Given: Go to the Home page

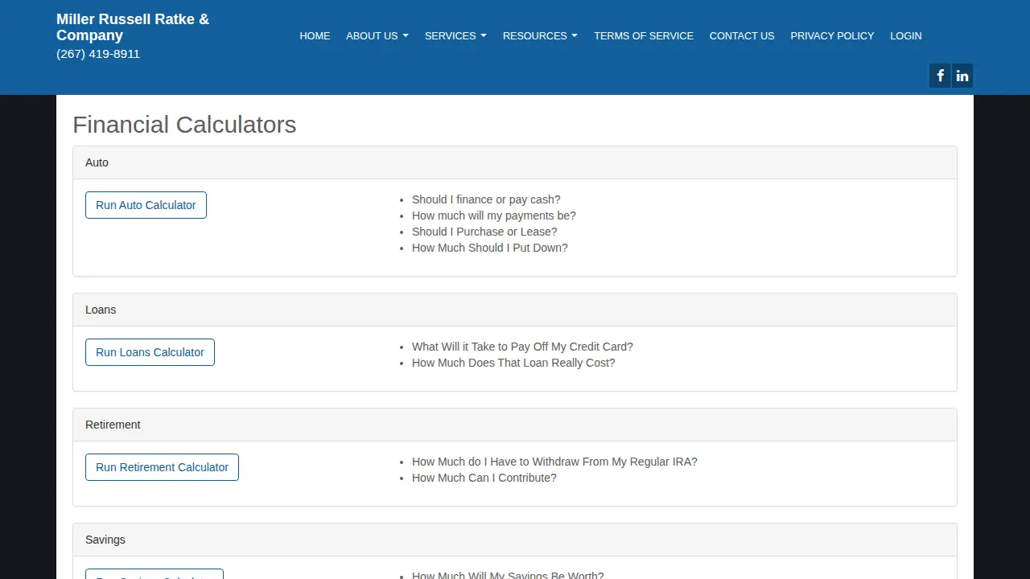Looking at the screenshot, I should tap(315, 35).
